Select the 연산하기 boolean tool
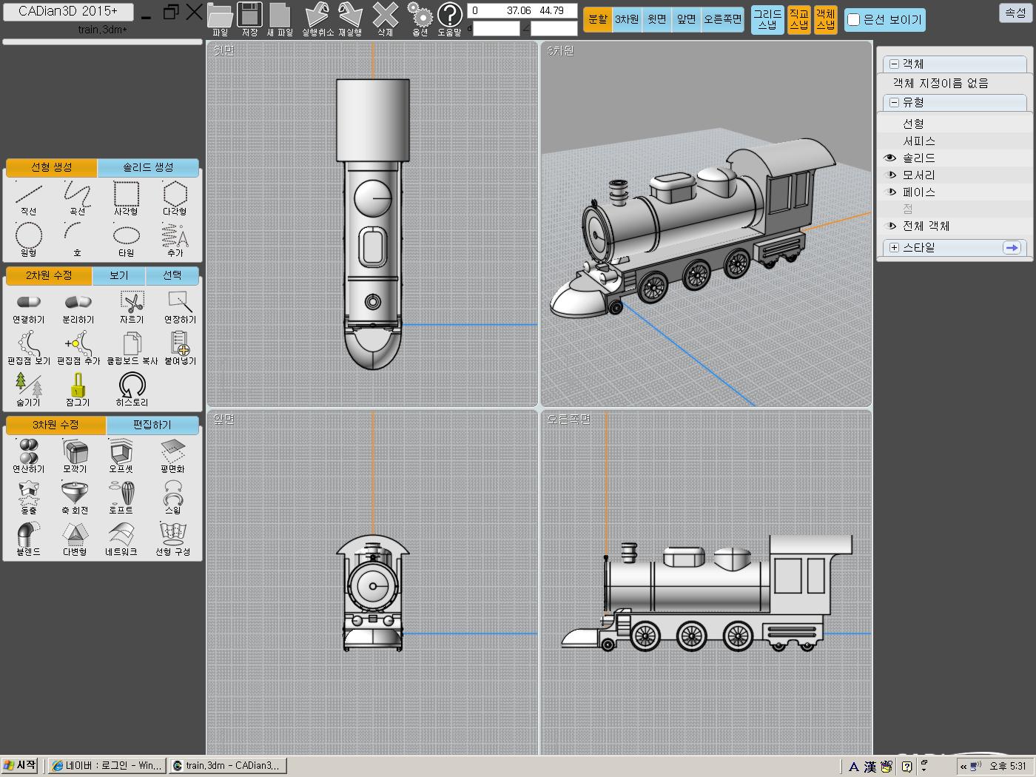The height and width of the screenshot is (777, 1036). pyautogui.click(x=28, y=457)
